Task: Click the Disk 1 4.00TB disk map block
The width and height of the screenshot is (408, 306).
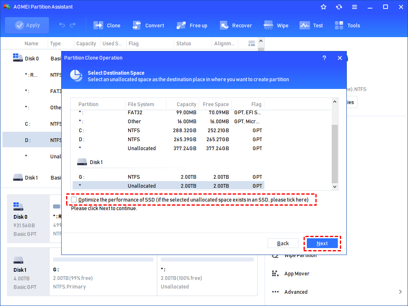Action: tap(29, 272)
